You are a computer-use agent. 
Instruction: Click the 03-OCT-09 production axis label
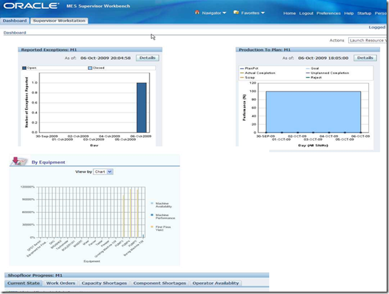click(x=313, y=140)
